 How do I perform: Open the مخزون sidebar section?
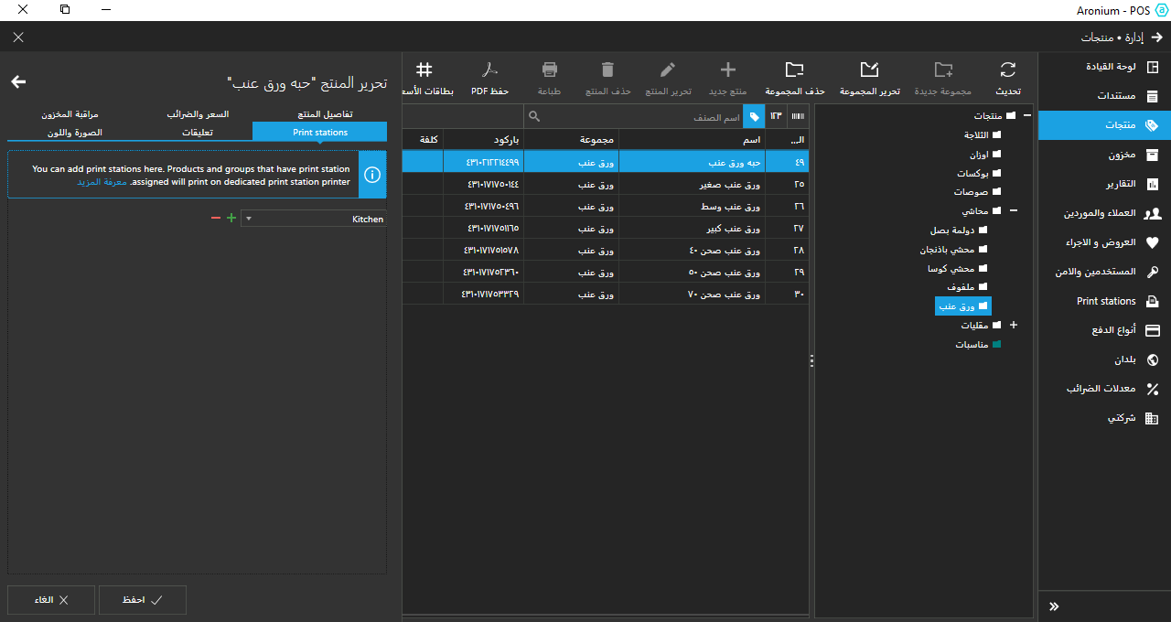tap(1122, 155)
